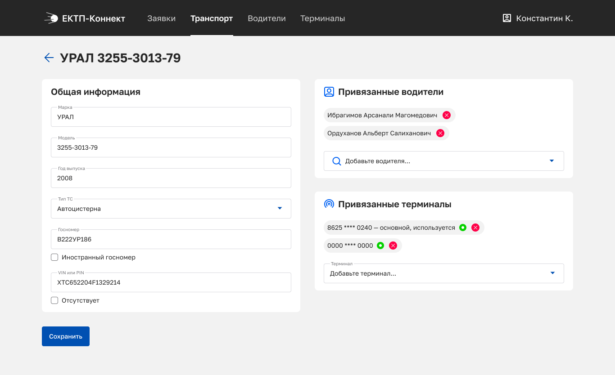This screenshot has width=615, height=375.
Task: Remove terminal 8625 **** 0240
Action: pyautogui.click(x=475, y=228)
